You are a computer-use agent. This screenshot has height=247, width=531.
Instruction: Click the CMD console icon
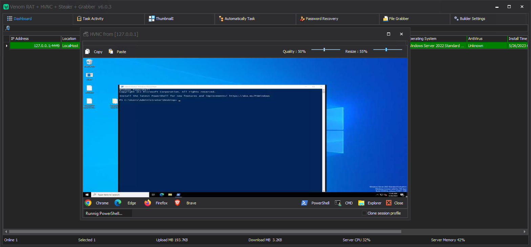338,203
